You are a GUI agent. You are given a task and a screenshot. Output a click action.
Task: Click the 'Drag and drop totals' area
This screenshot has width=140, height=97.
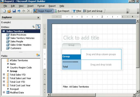[101, 65]
